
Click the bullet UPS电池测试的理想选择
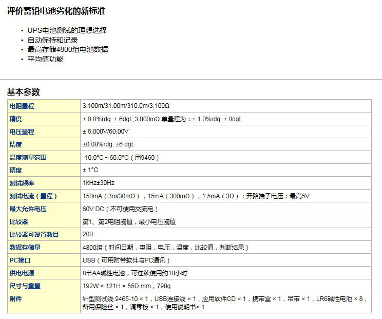click(67, 30)
